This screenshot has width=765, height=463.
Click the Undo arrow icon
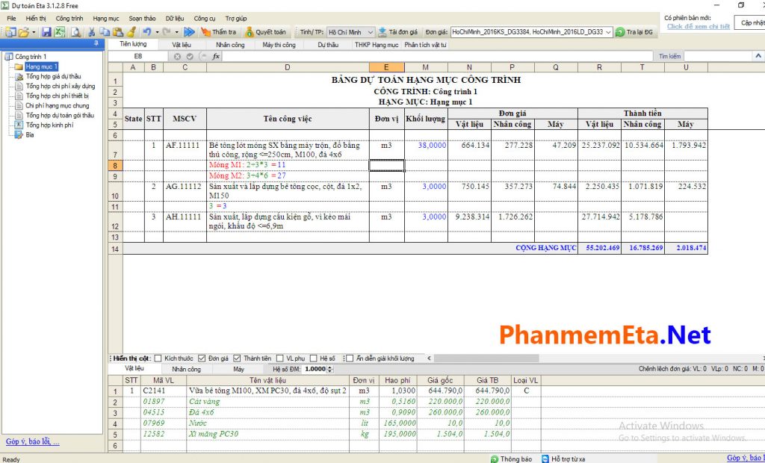(x=146, y=32)
